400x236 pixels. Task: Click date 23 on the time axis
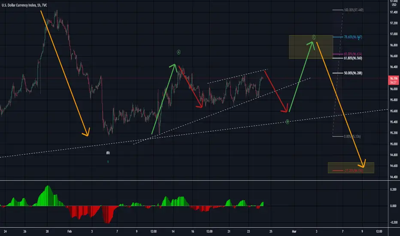[x=248, y=231]
